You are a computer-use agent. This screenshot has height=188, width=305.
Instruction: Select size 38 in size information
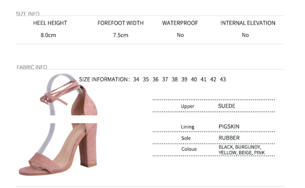point(174,80)
